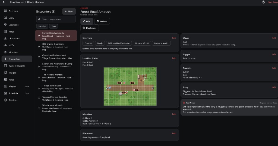Create a New encounter
Viewport: 278px width, 146px height.
[x=69, y=11]
